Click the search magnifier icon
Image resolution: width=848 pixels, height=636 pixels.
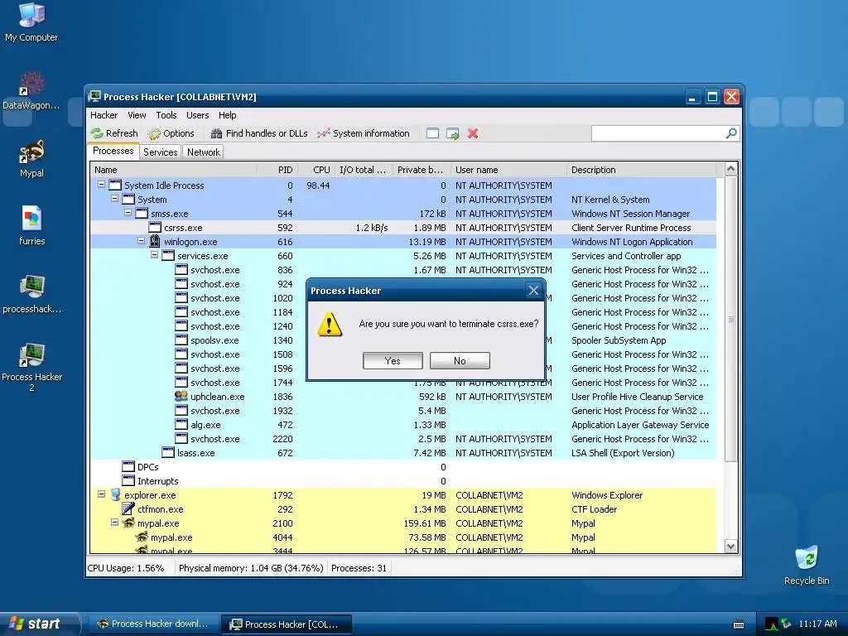731,133
